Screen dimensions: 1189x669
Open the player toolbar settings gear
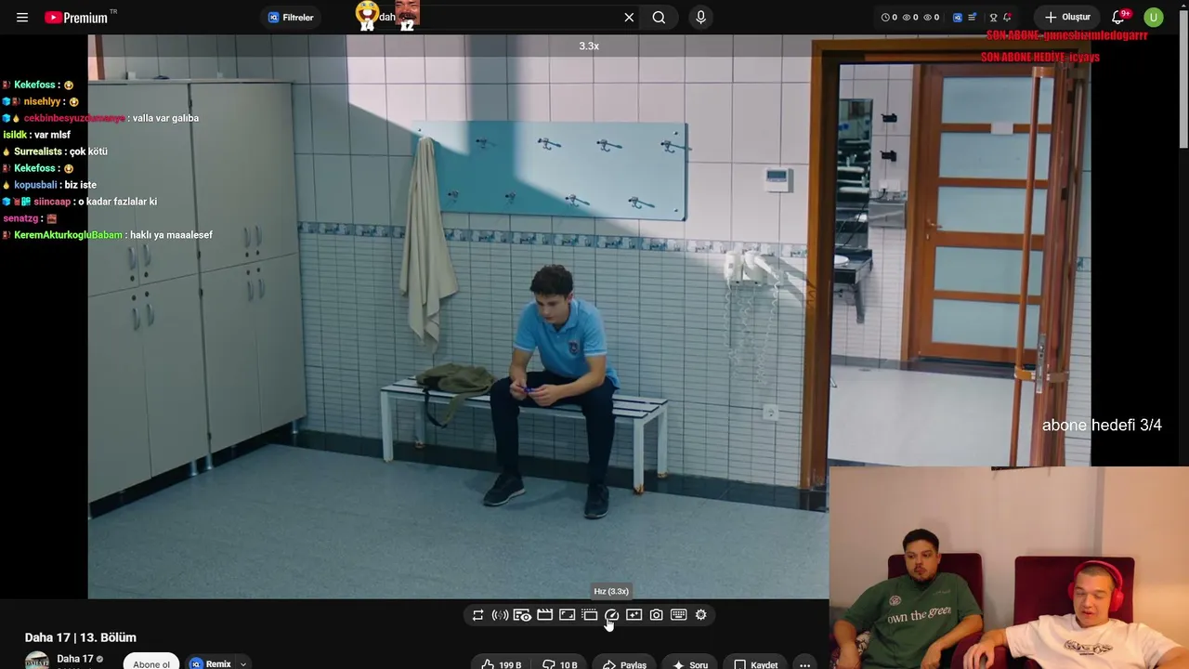click(x=700, y=615)
